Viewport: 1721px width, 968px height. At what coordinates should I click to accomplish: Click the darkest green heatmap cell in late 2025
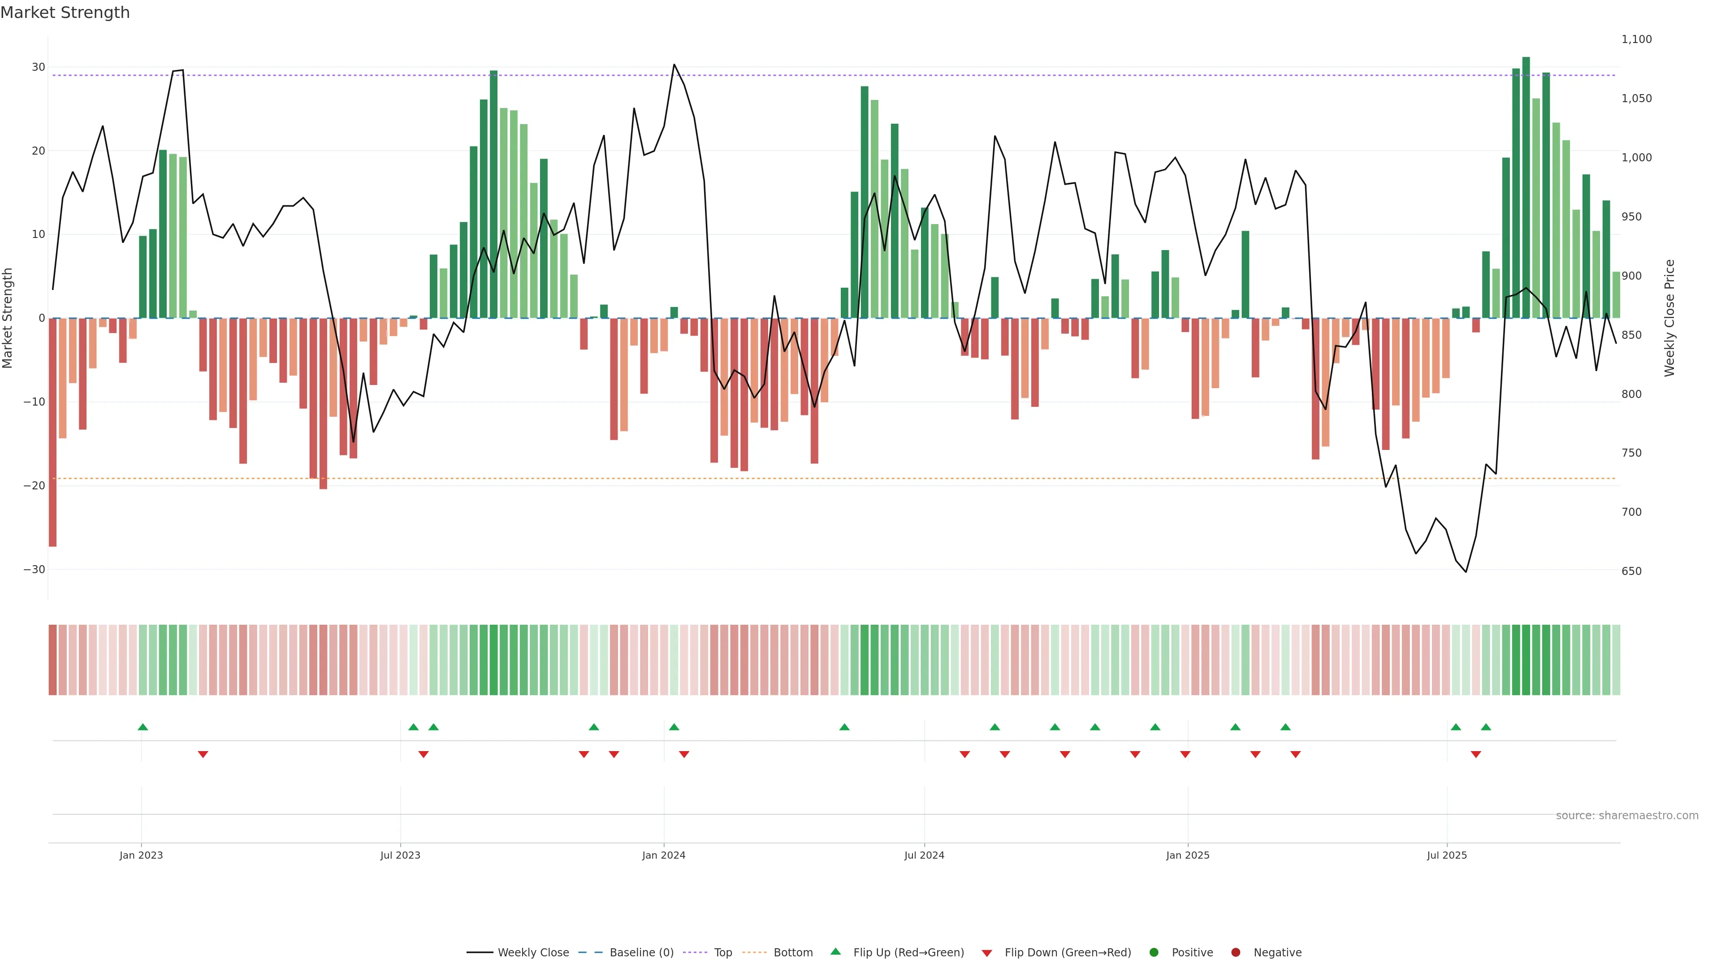click(1526, 659)
